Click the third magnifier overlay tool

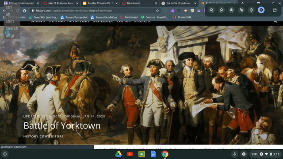[231, 10]
